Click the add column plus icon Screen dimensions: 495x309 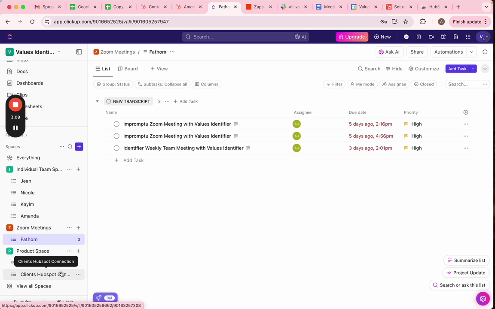(466, 112)
